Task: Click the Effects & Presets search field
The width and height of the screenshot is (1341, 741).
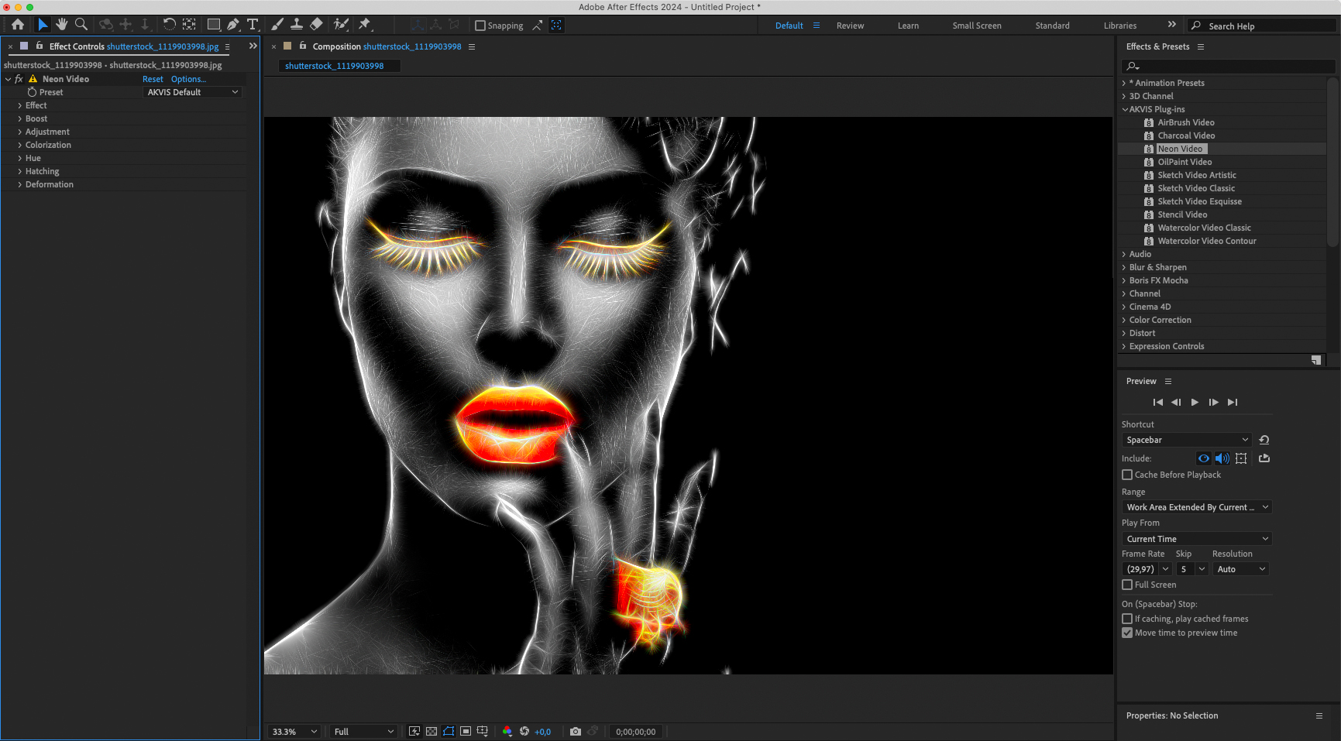Action: point(1230,67)
